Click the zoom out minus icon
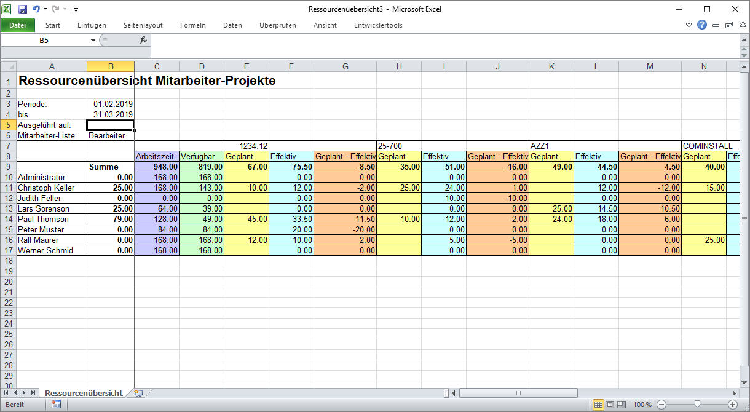 [661, 405]
